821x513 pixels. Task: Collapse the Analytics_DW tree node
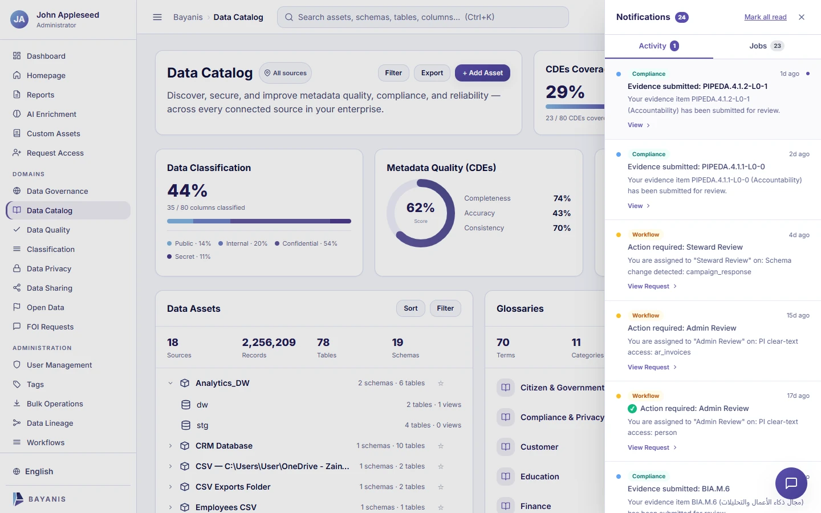(170, 383)
